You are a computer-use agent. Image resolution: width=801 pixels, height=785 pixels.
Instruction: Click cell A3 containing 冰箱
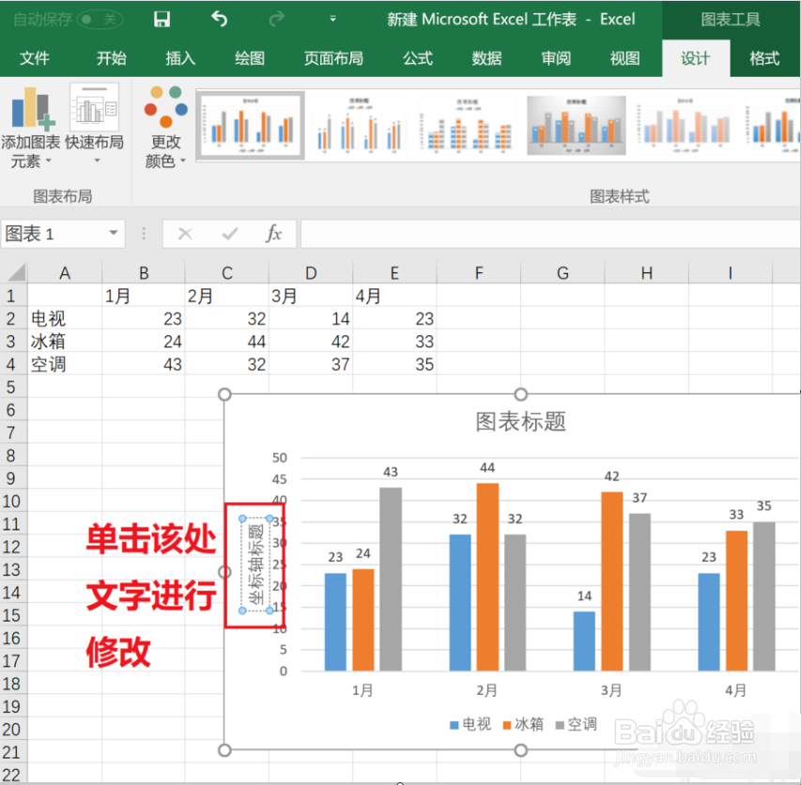click(65, 341)
